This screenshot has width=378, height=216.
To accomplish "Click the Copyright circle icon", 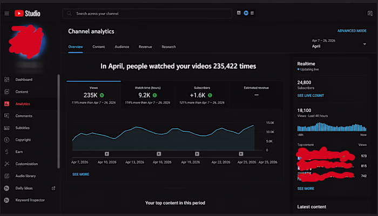I will (x=6, y=140).
